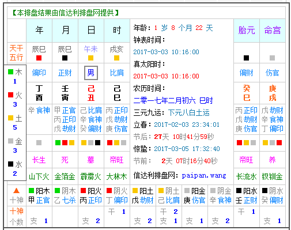Click the 养 stage under 命宫

coord(272,160)
